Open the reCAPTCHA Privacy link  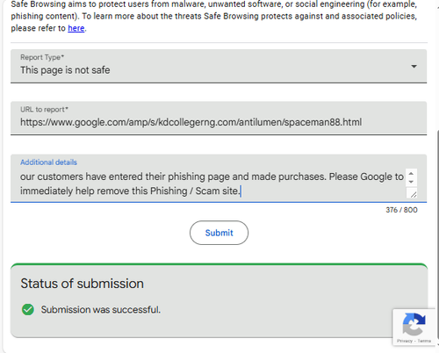click(405, 341)
